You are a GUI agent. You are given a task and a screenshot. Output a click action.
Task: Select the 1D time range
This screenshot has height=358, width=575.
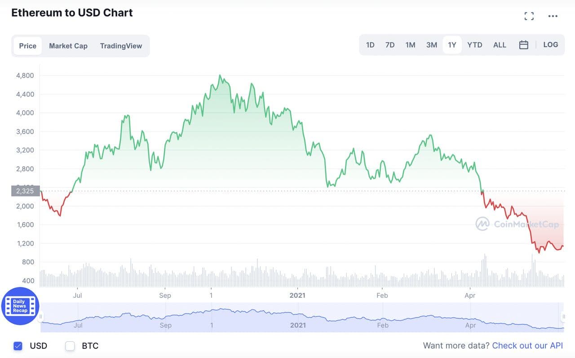[x=370, y=45]
